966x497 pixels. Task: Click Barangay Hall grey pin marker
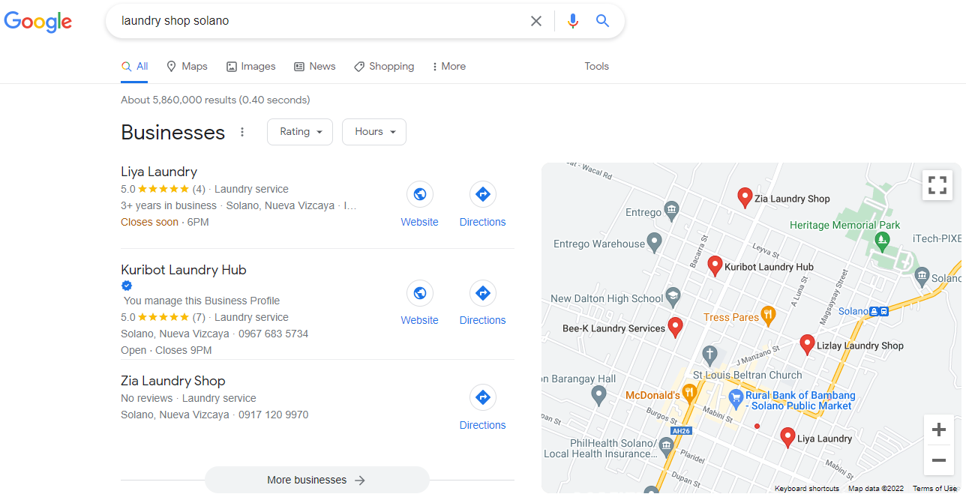pos(598,395)
